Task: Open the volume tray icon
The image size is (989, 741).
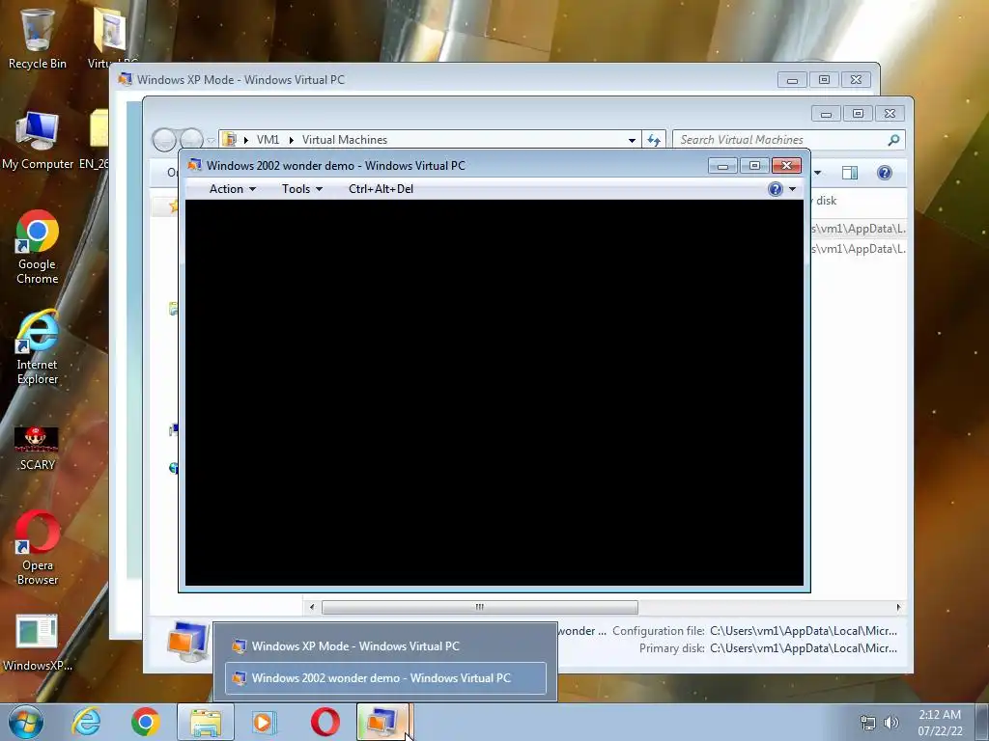Action: click(891, 723)
